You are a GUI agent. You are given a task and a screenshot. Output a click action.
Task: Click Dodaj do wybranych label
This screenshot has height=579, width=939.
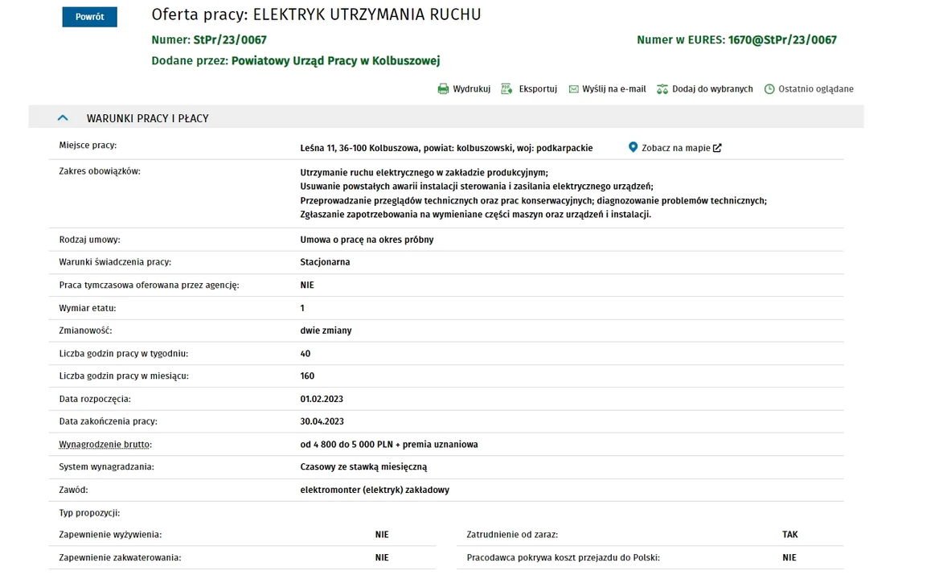[712, 89]
